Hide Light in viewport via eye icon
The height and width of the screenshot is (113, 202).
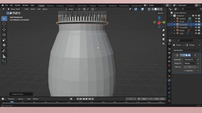coord(196,33)
